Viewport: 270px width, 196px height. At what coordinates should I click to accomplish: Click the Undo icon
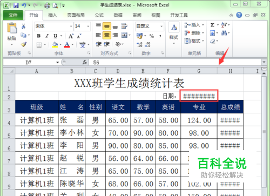pos(24,5)
